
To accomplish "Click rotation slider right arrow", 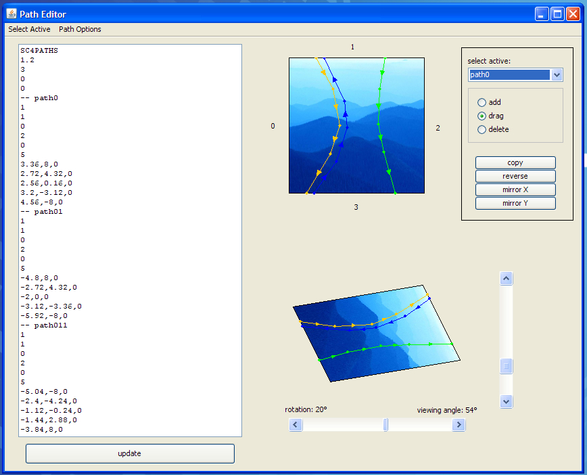I will [x=459, y=425].
